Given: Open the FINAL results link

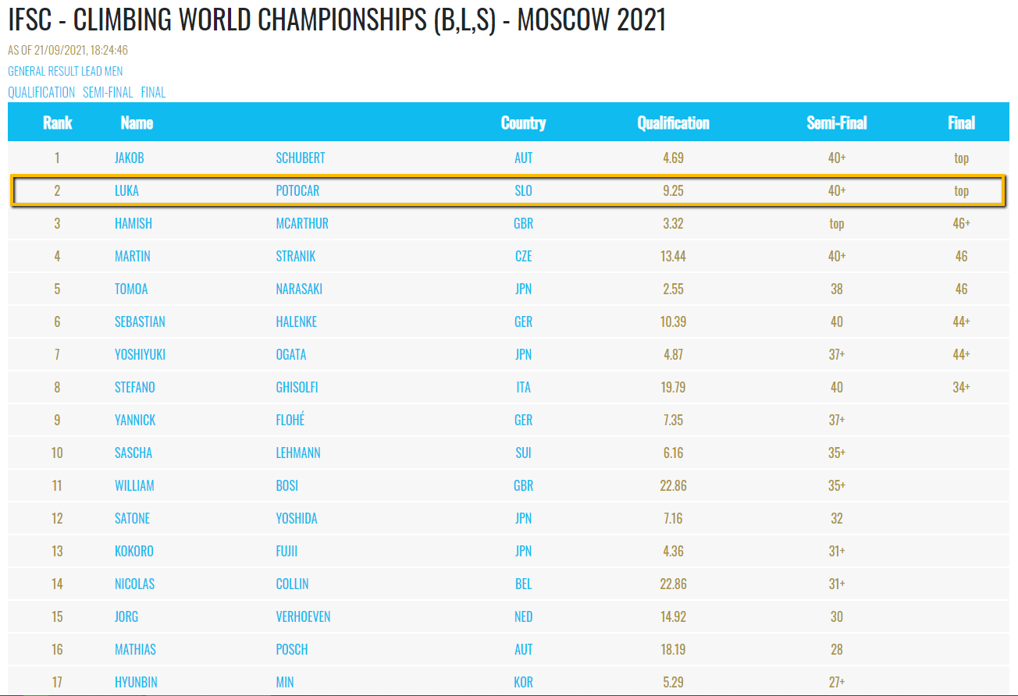Looking at the screenshot, I should [153, 92].
